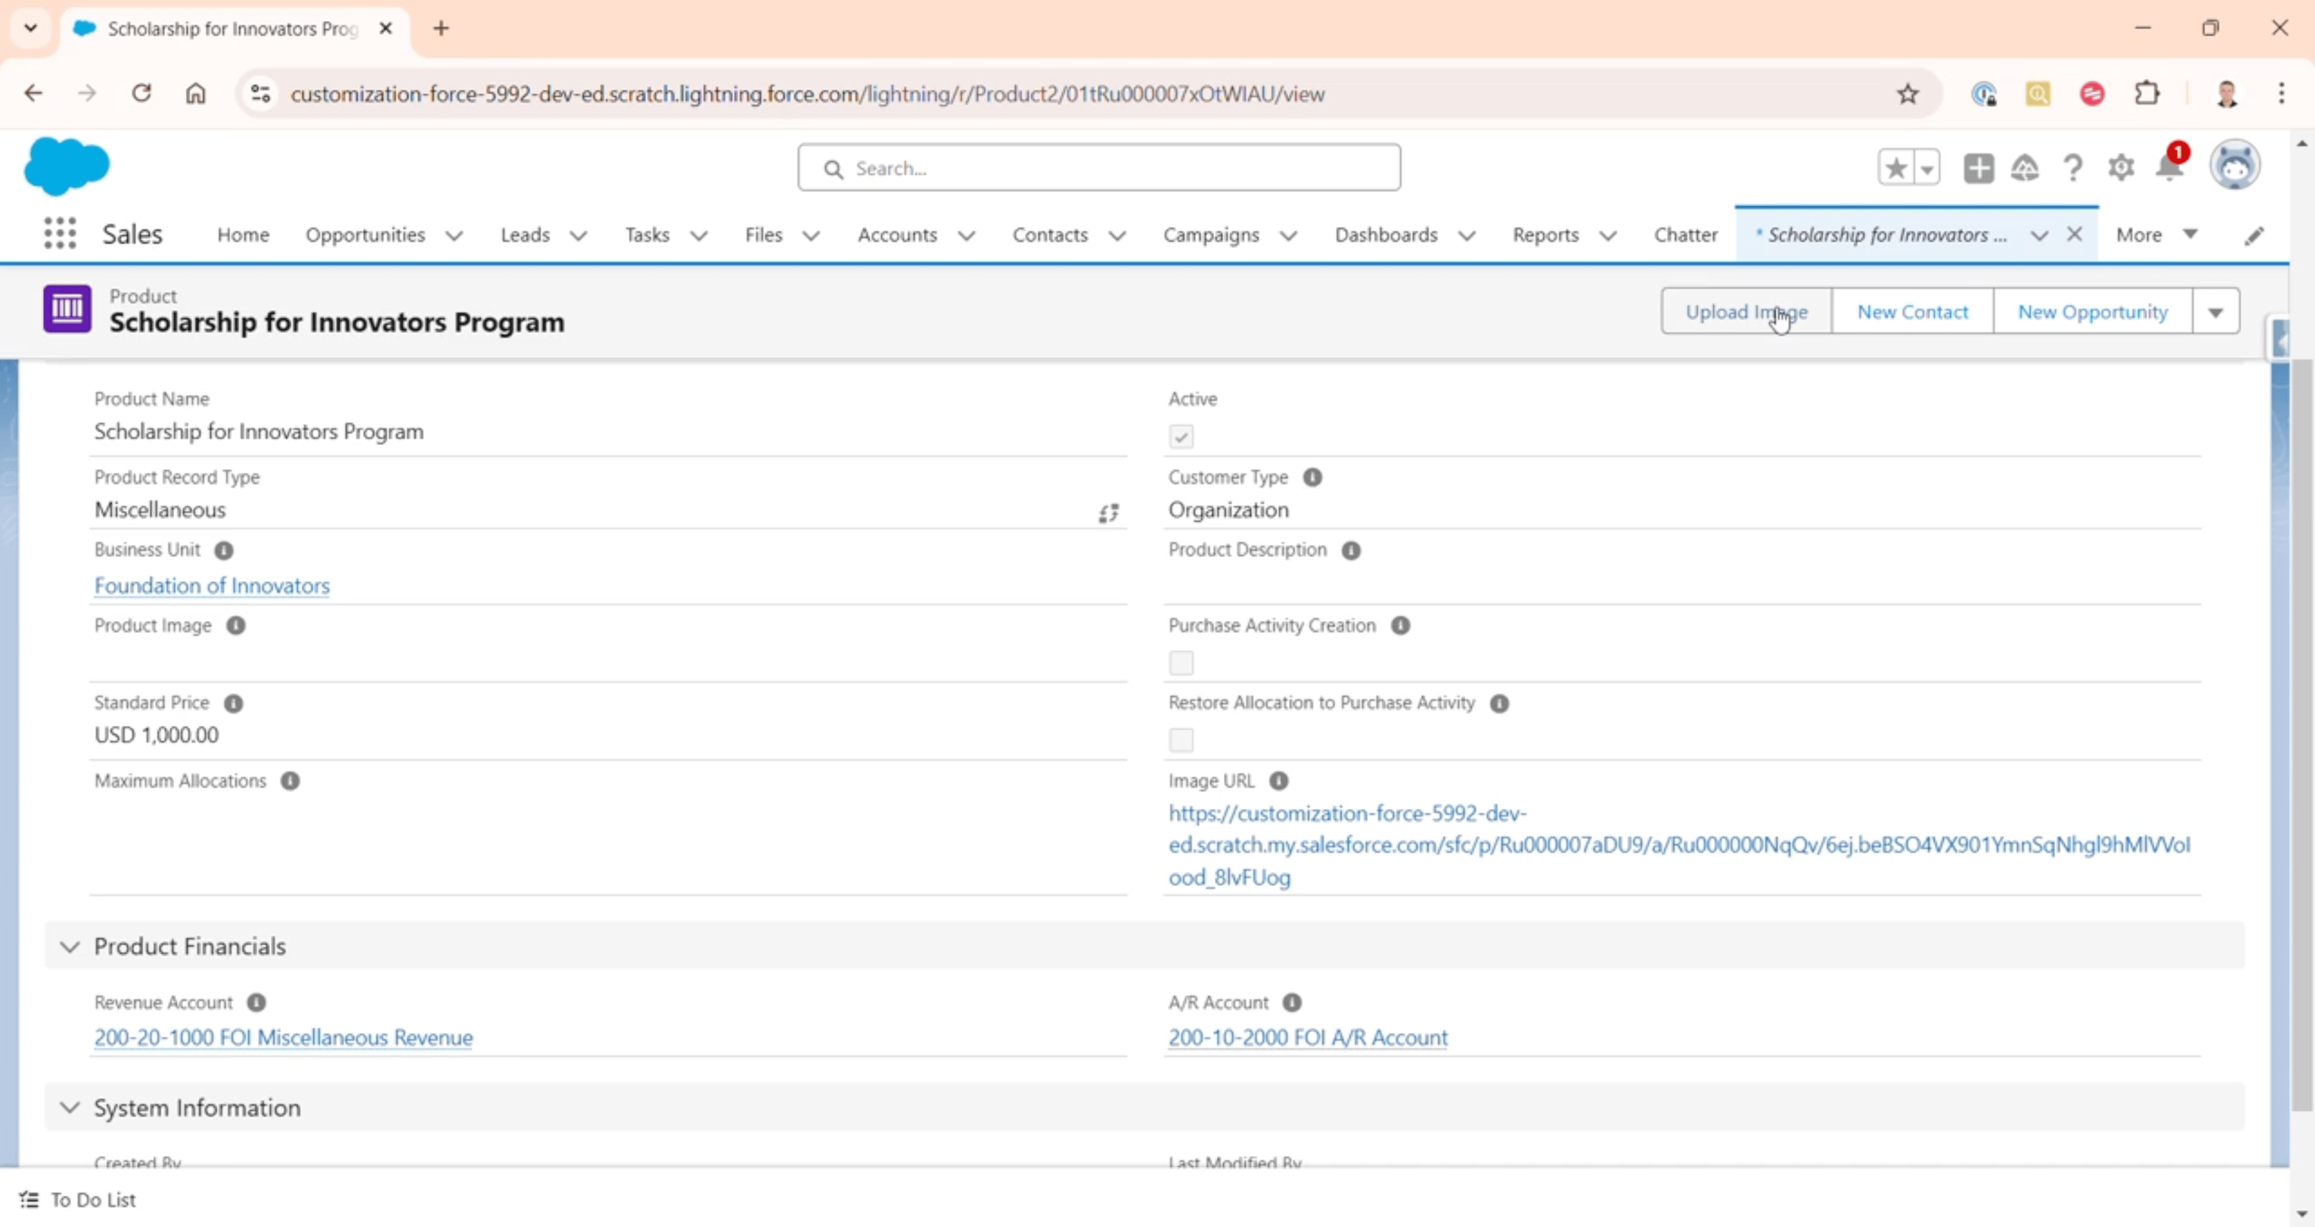Viewport: 2315px width, 1227px height.
Task: Open 200-20-1000 FOI Miscellaneous Revenue link
Action: coord(283,1038)
